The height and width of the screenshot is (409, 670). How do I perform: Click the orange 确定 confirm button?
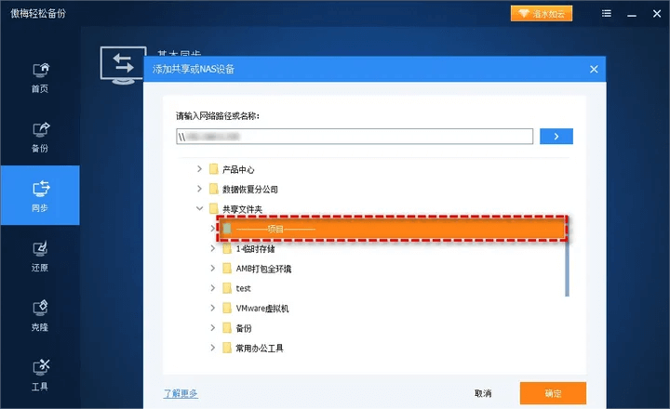tap(553, 393)
